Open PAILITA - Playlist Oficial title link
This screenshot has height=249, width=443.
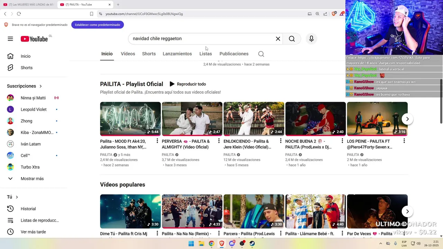[x=132, y=84]
